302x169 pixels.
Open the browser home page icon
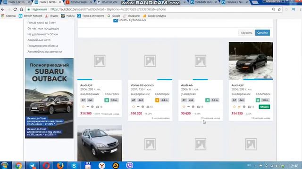click(x=21, y=9)
